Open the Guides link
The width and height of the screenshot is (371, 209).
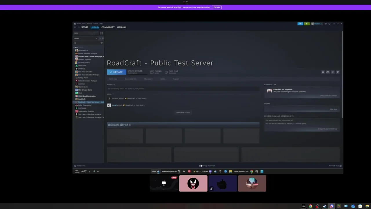[163, 79]
